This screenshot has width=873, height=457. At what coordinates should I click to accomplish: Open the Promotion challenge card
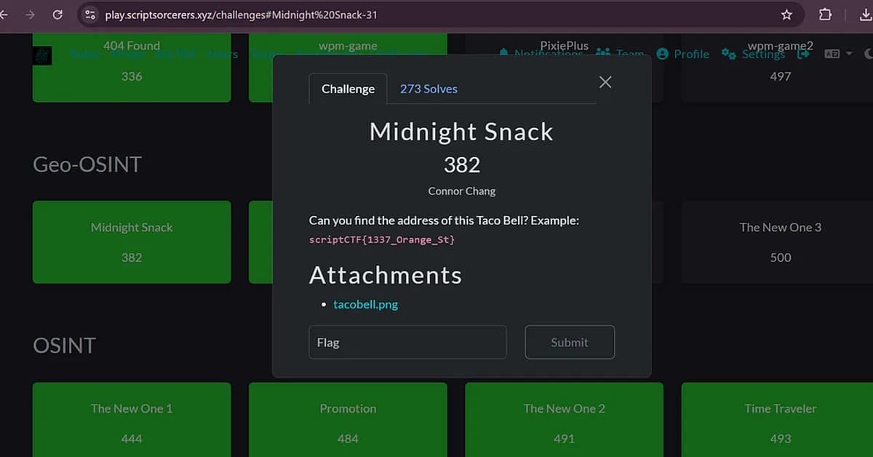coord(348,420)
